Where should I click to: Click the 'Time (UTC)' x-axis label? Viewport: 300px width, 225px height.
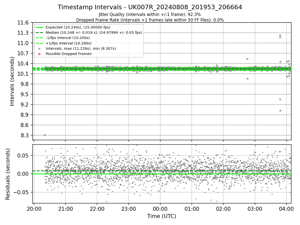coord(161,216)
